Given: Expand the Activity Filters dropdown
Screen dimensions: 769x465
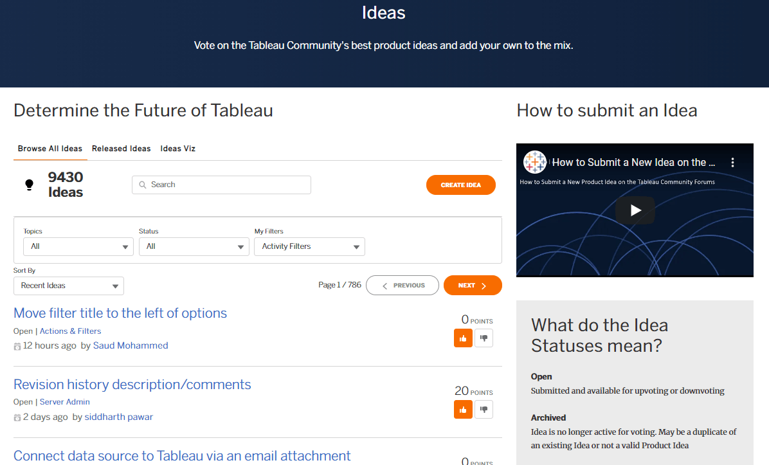Looking at the screenshot, I should 309,246.
